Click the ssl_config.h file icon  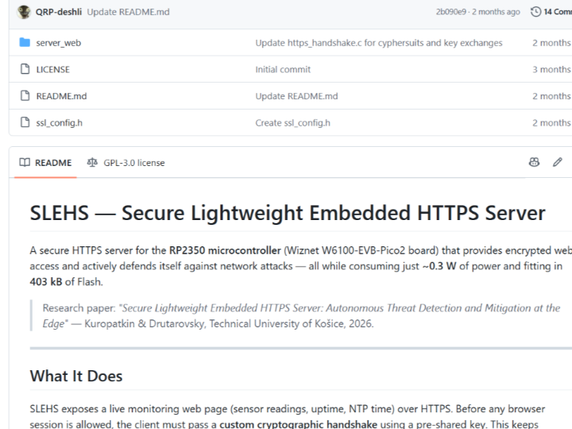point(25,122)
